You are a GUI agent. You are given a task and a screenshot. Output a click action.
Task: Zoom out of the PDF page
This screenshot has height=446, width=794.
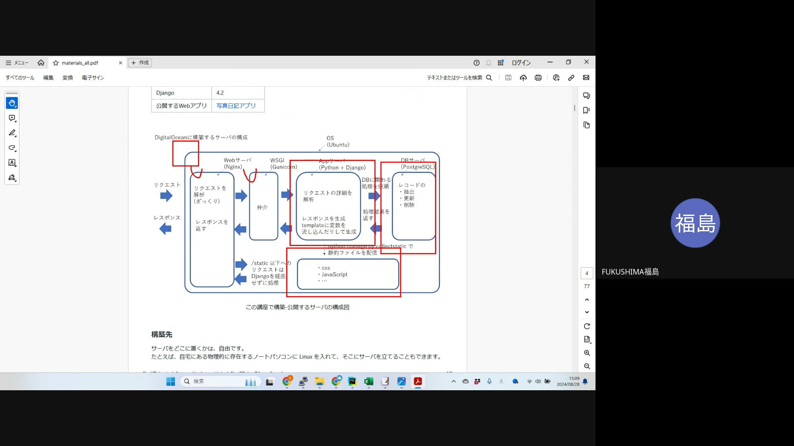[x=587, y=366]
